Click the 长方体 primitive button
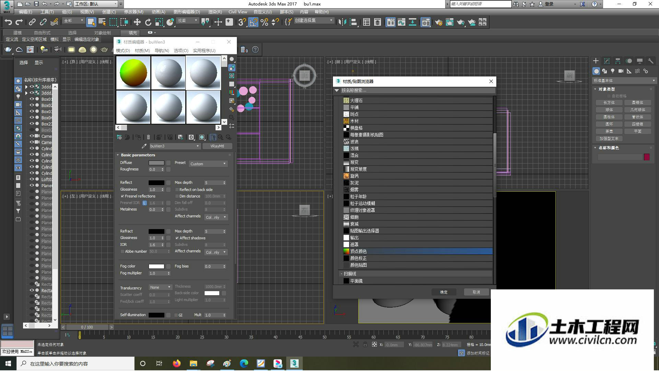 coord(609,103)
